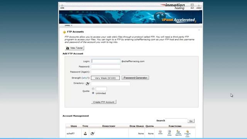
Task: Go to cPanel Home icon
Action: point(62,6)
